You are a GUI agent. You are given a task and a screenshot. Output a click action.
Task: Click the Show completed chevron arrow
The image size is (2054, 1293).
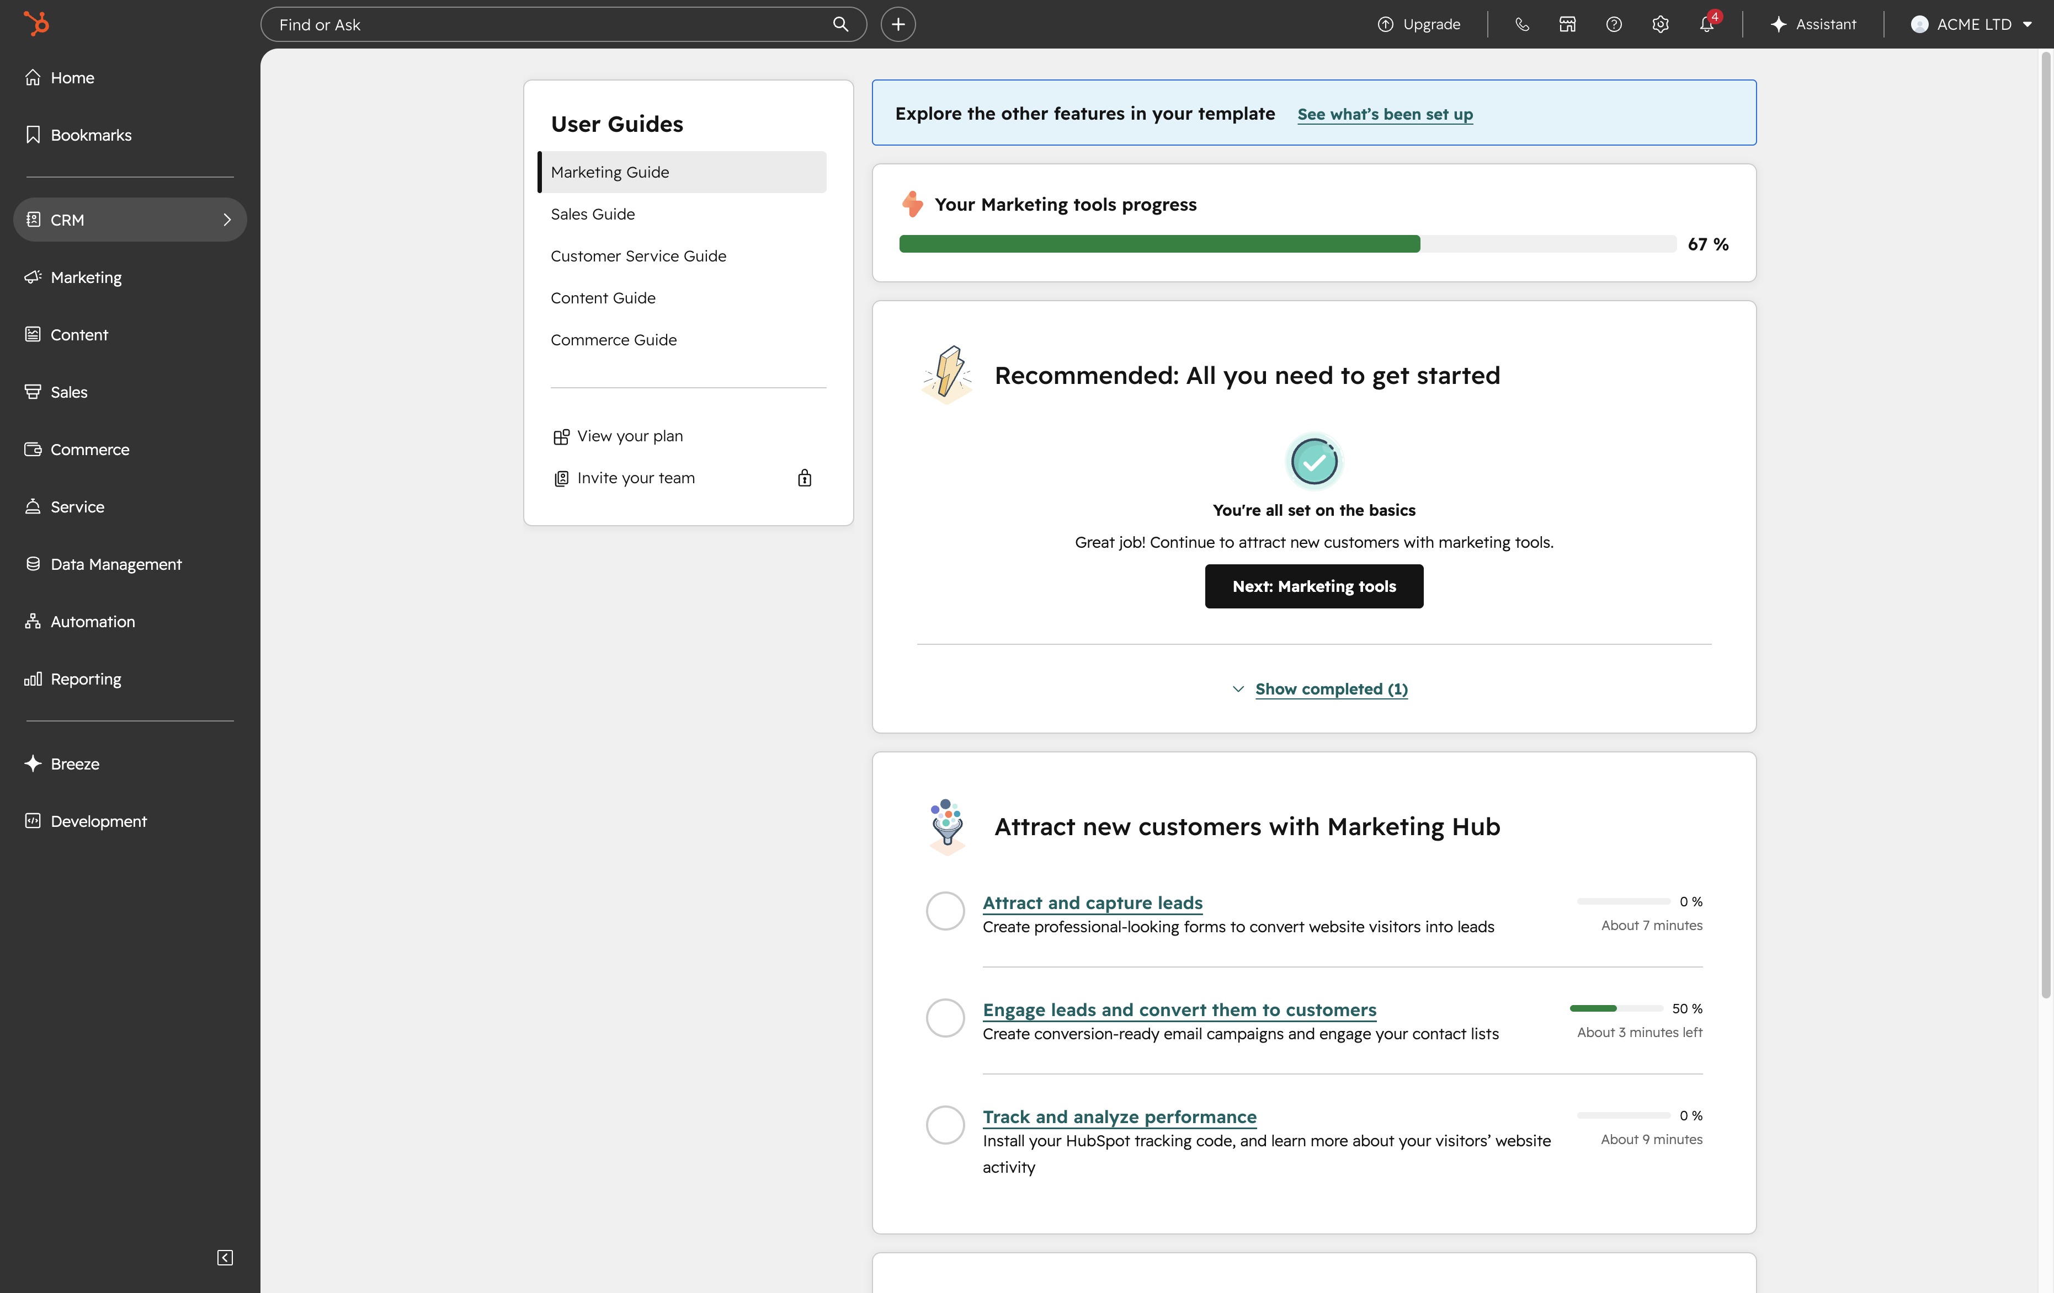click(x=1238, y=689)
